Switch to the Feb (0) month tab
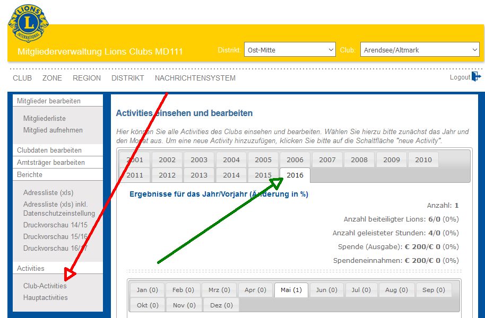 (183, 290)
